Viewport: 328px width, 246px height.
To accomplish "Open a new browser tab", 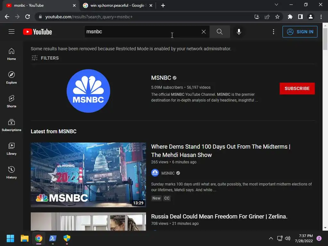I will 163,5.
